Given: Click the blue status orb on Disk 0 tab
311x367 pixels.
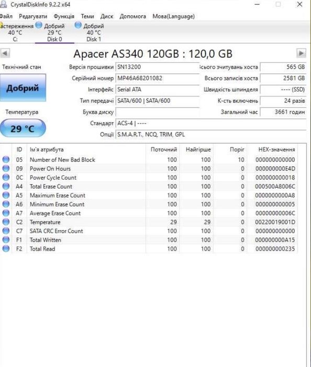Looking at the screenshot, I should (x=39, y=25).
